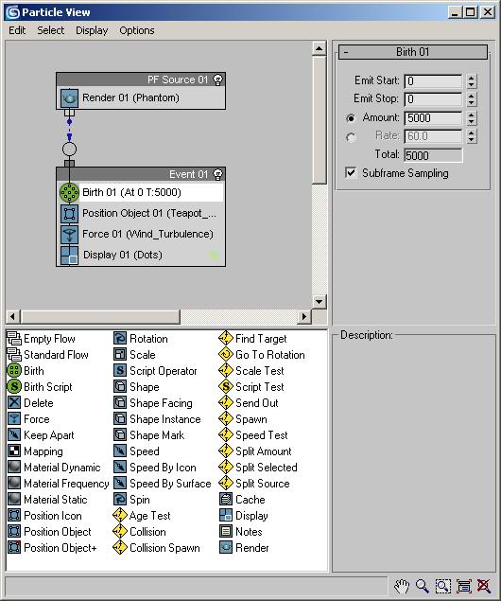Click event view scroll down arrow
This screenshot has width=501, height=601.
pos(320,302)
